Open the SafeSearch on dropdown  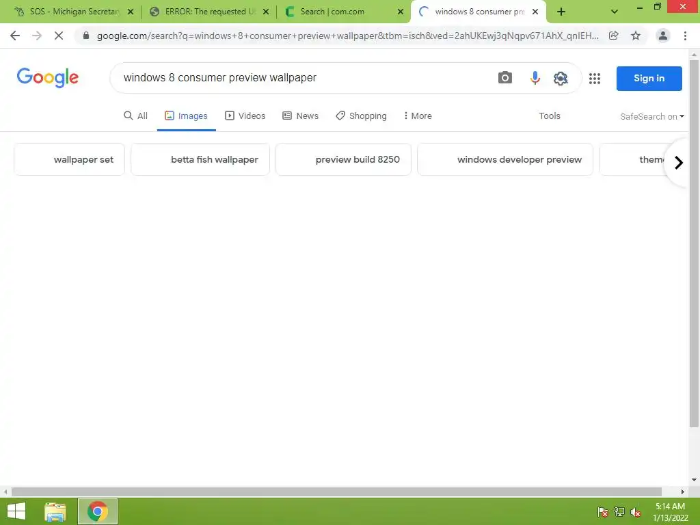click(651, 116)
